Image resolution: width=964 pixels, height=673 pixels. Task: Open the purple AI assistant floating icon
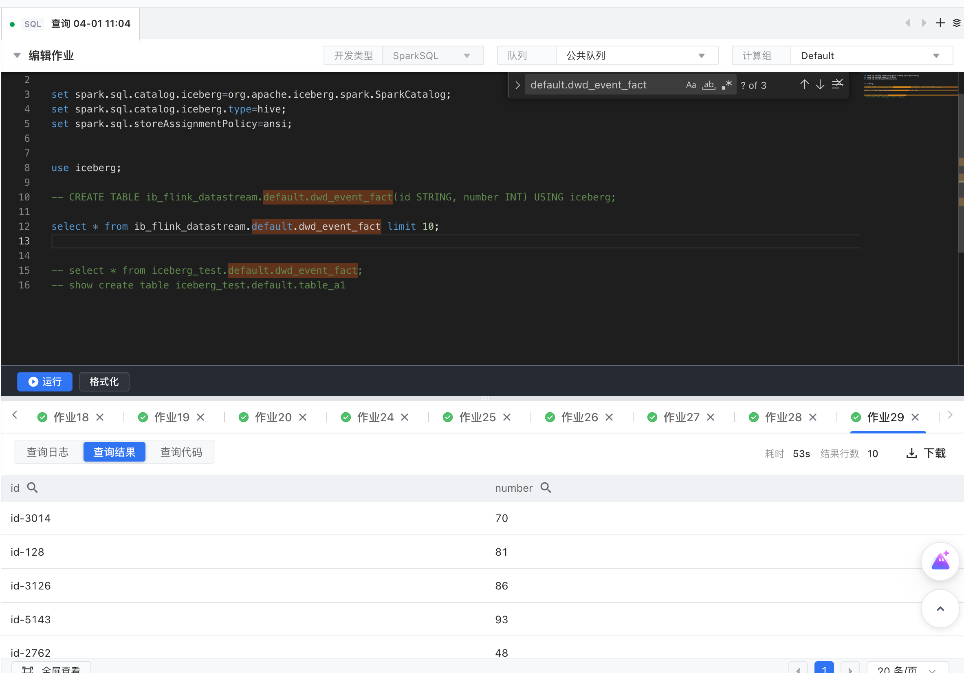(x=940, y=561)
